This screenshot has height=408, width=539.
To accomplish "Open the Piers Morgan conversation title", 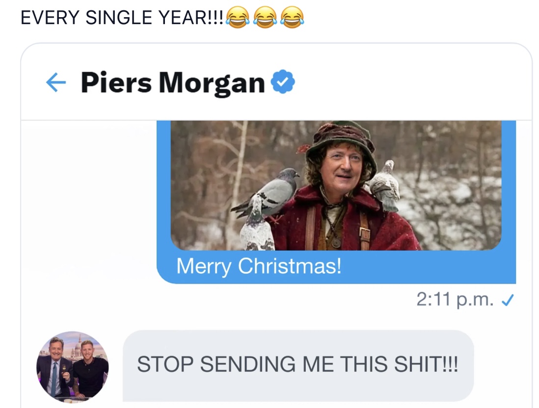I will [173, 82].
